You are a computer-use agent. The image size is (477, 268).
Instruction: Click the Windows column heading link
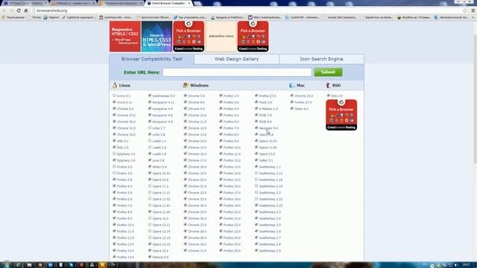[199, 86]
